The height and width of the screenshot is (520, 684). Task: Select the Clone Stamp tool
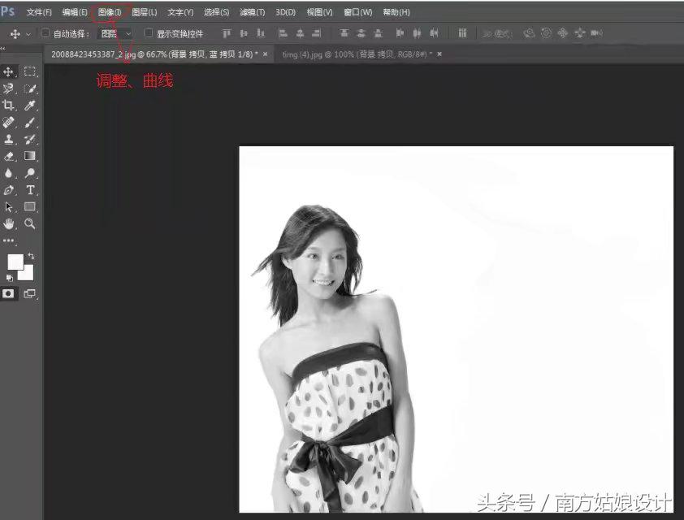click(10, 140)
